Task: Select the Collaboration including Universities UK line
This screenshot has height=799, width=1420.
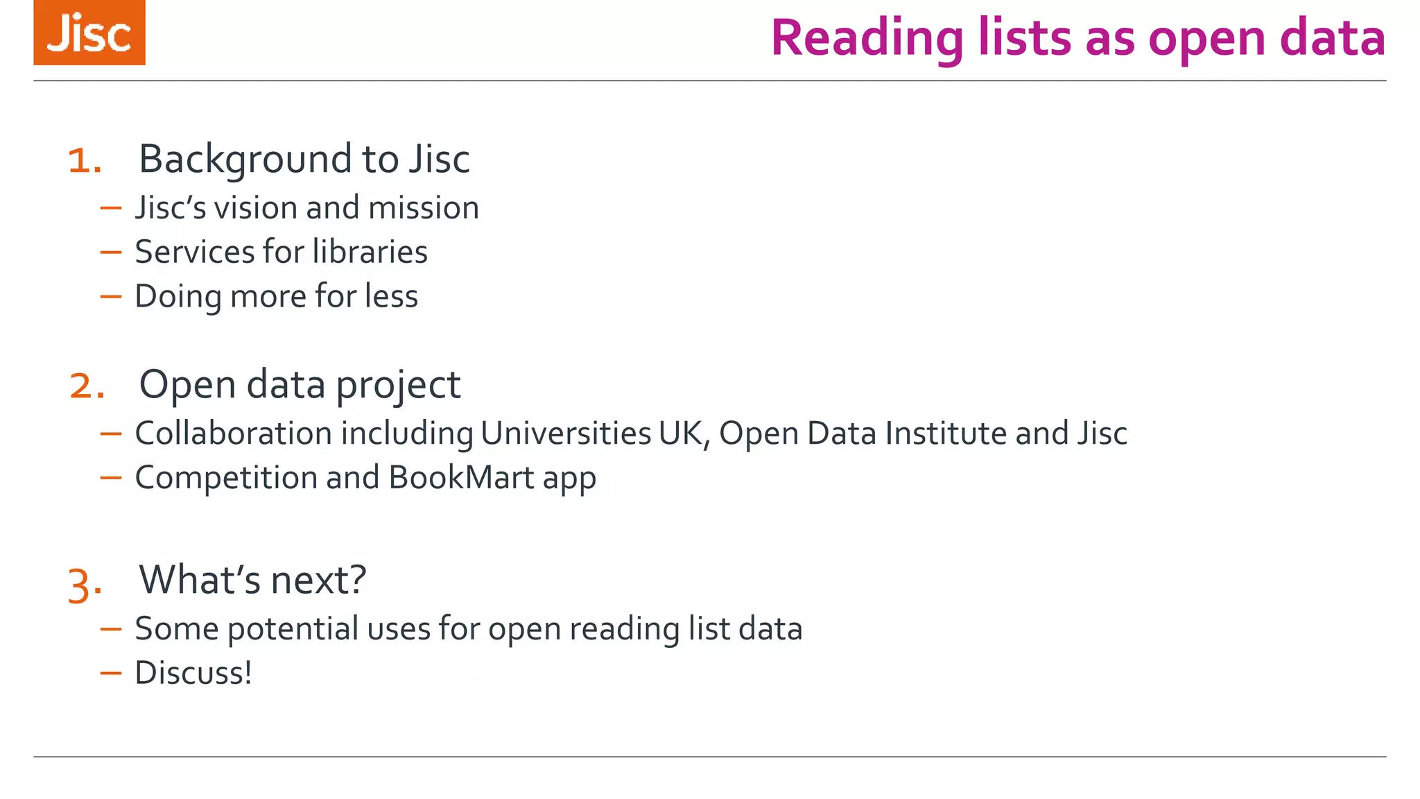Action: (x=631, y=433)
